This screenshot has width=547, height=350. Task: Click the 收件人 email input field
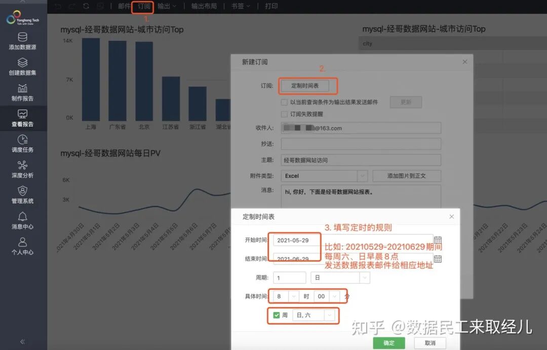(x=361, y=128)
